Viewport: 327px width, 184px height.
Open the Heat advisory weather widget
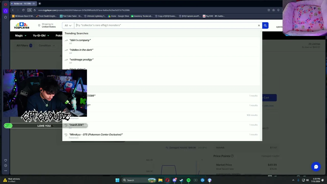(x=12, y=180)
